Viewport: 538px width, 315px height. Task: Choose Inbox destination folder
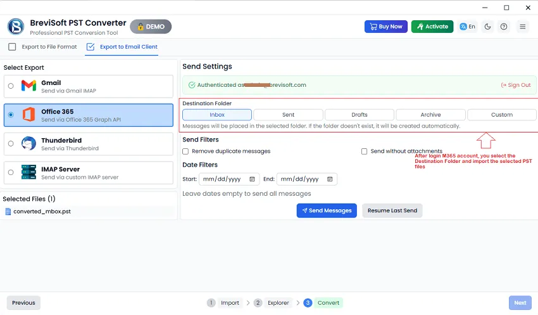click(217, 115)
